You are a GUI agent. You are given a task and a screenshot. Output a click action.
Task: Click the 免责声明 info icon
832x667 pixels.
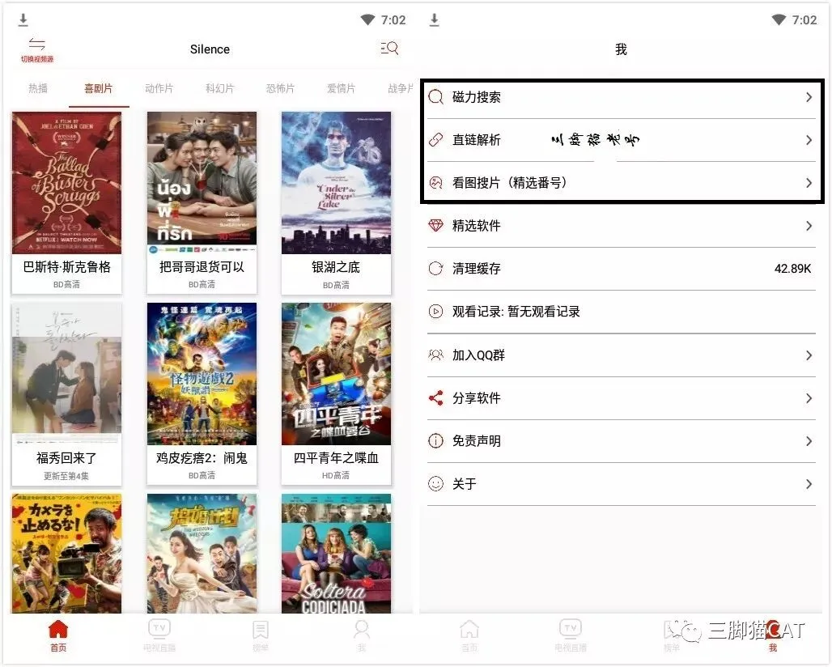[x=435, y=441]
